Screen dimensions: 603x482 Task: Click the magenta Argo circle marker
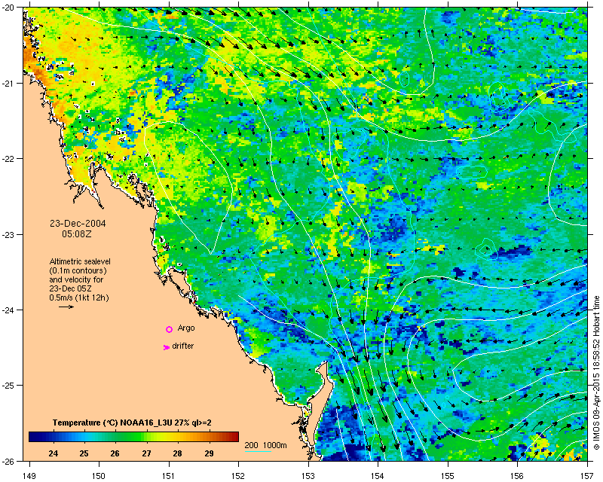point(169,329)
